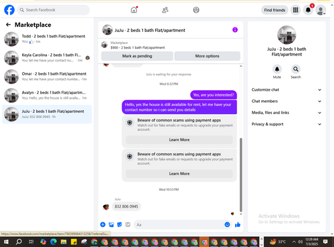Viewport: 334px width, 247px height.
Task: Click the first scam warning Learn More
Action: coord(179,140)
